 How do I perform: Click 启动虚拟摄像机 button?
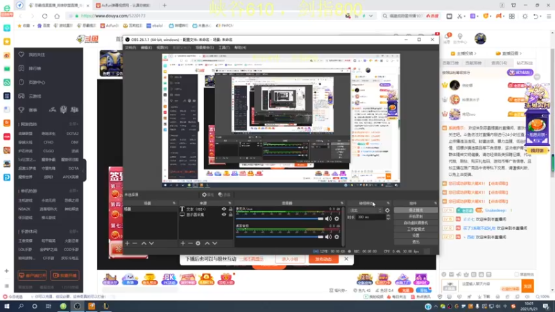click(x=416, y=223)
